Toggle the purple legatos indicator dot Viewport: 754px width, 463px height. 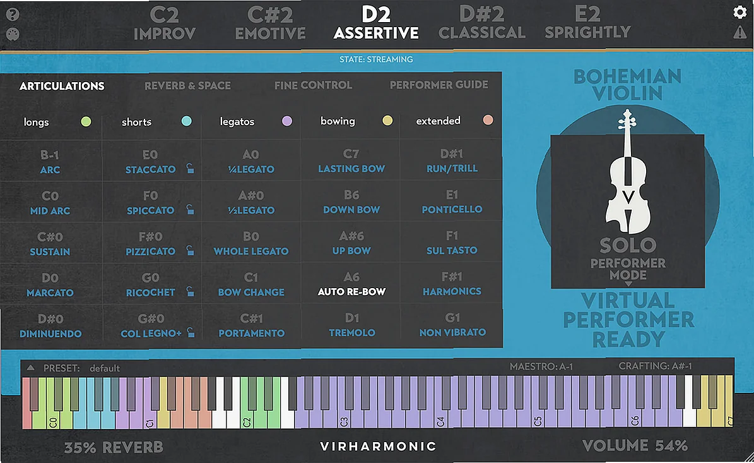287,122
